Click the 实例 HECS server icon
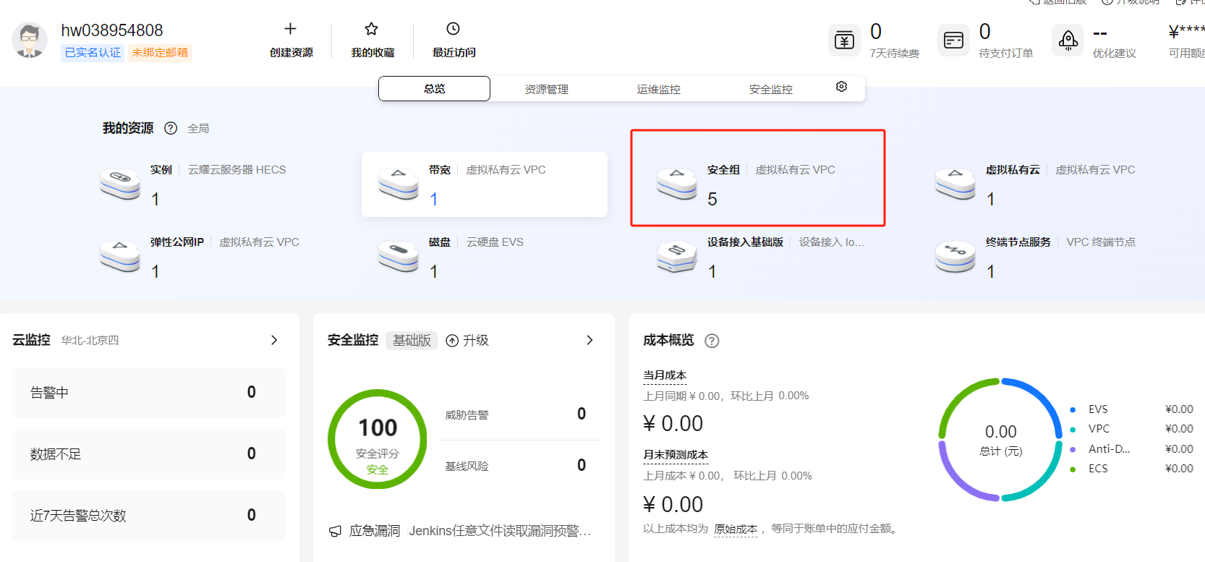Screen dimensions: 1205x562 point(120,184)
